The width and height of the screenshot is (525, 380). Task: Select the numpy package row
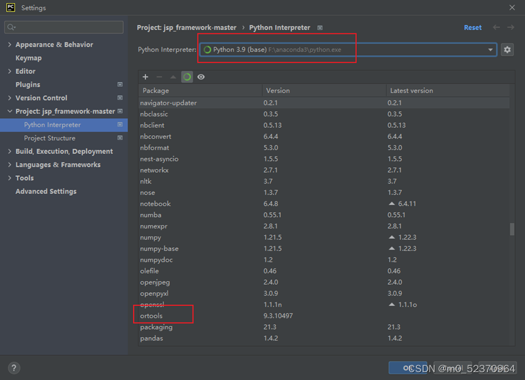[324, 238]
